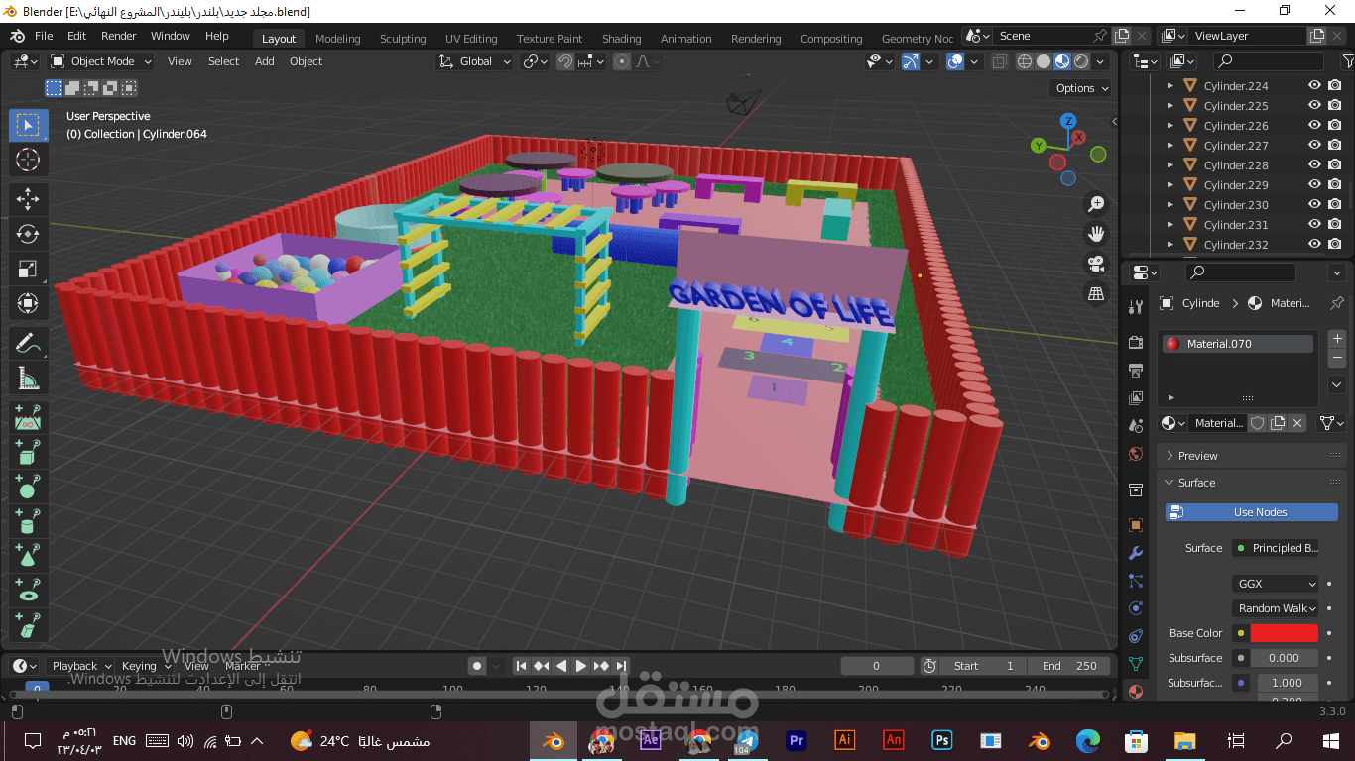Click the zoom magnifier viewport icon

1096,204
